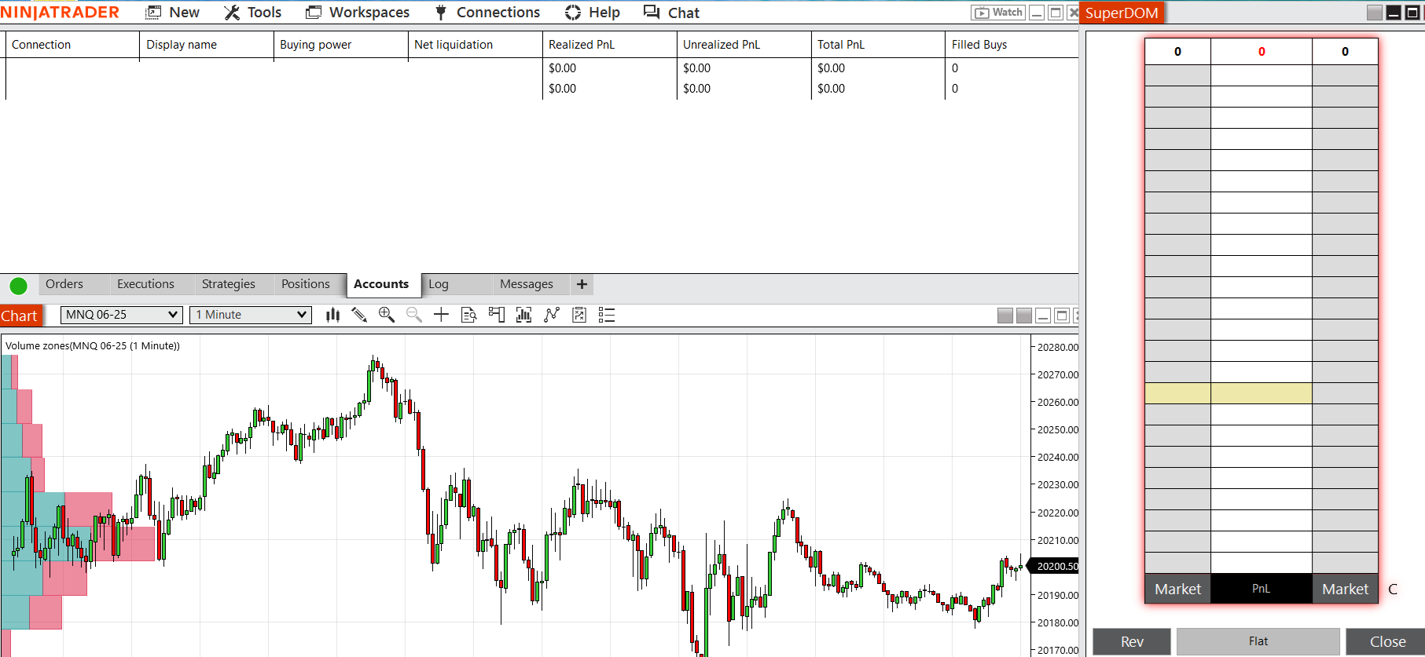Image resolution: width=1425 pixels, height=657 pixels.
Task: Click the SuperDOM window title
Action: click(x=1122, y=13)
